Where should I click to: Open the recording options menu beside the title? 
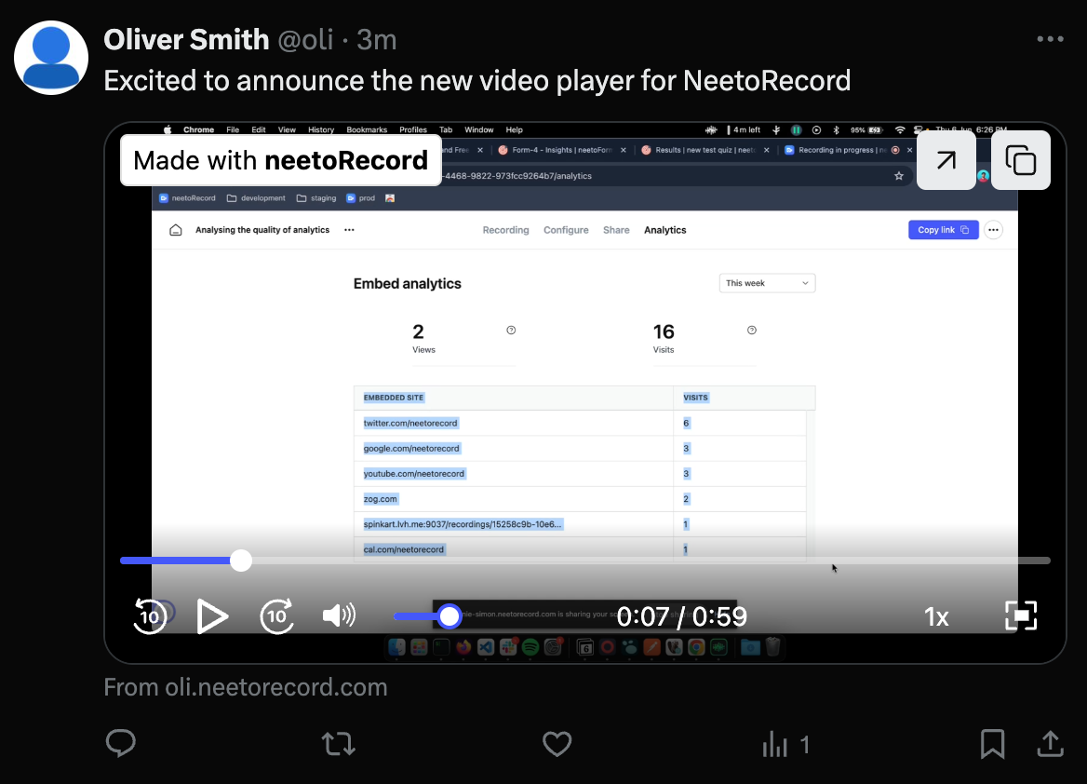(348, 230)
